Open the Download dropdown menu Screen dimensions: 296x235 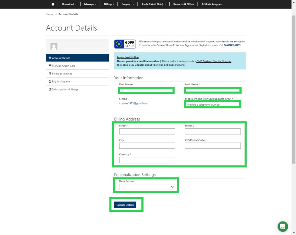(69, 4)
